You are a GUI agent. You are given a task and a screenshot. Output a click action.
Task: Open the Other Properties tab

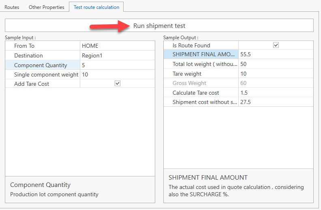pyautogui.click(x=46, y=7)
